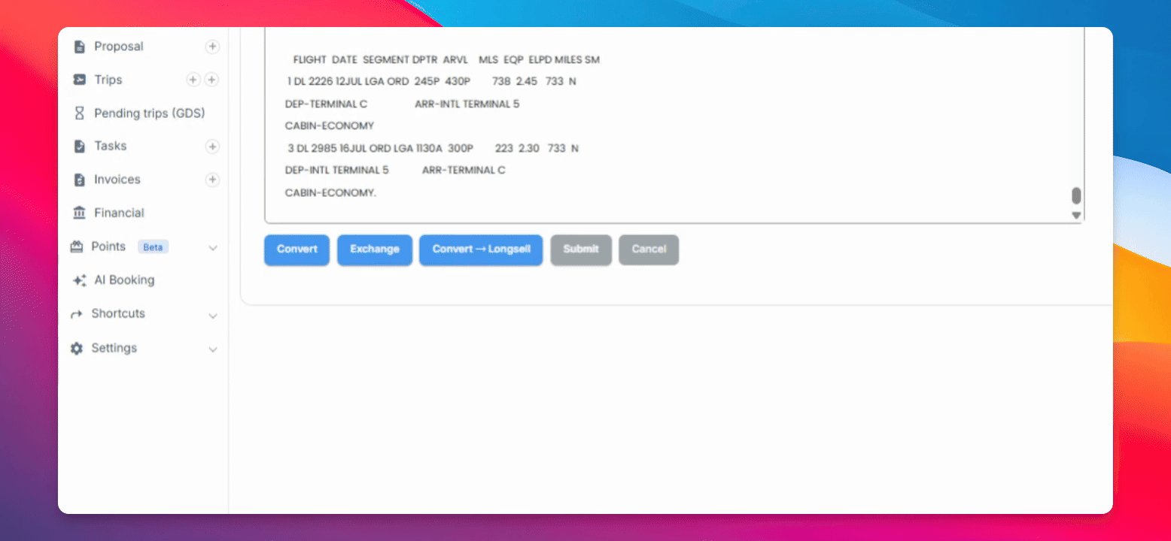Click the Points crown icon
Viewport: 1171px width, 541px height.
[x=77, y=246]
